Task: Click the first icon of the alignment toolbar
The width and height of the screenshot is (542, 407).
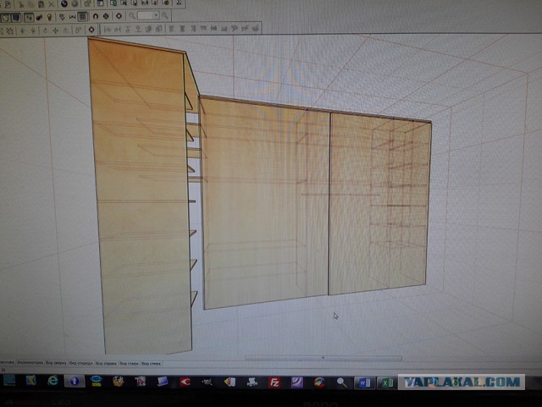Action: click(108, 30)
